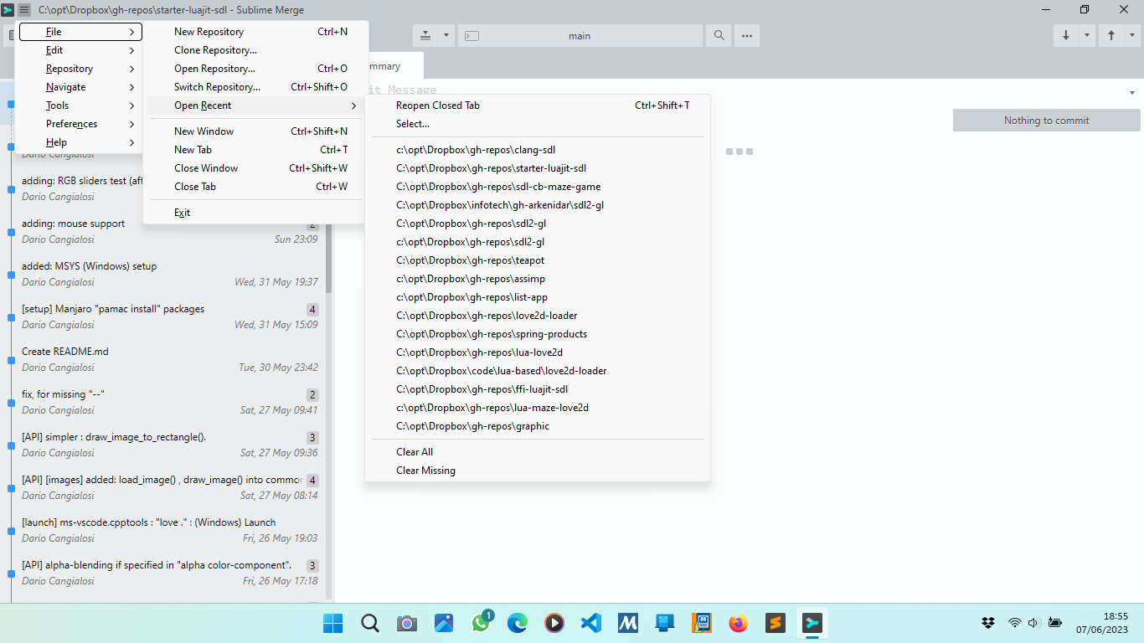Image resolution: width=1144 pixels, height=643 pixels.
Task: Open the push options dropdown
Action: click(1132, 36)
